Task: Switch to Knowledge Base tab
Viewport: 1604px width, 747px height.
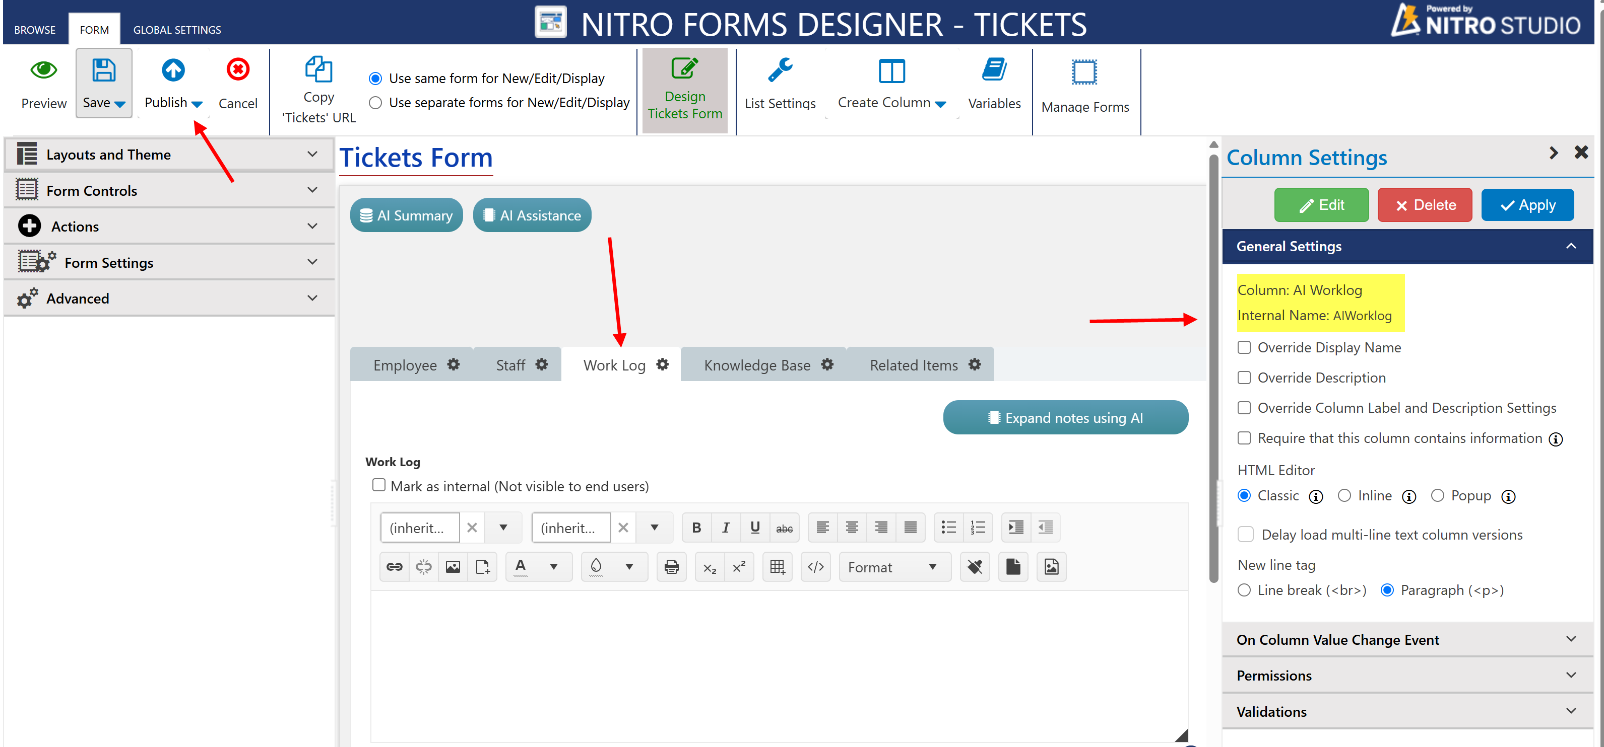Action: point(756,365)
